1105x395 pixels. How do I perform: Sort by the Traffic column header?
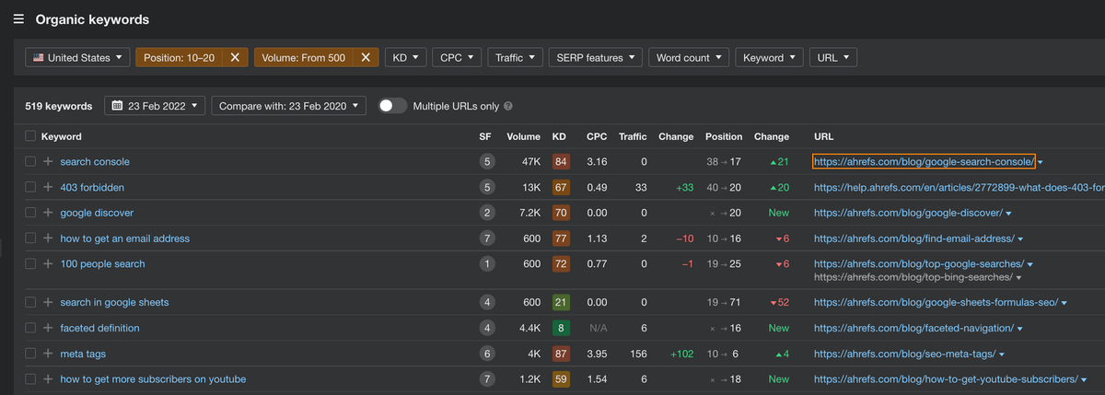tap(633, 136)
